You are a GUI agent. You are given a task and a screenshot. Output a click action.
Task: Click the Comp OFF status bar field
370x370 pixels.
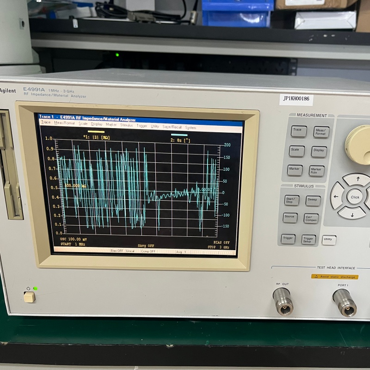click(x=148, y=251)
